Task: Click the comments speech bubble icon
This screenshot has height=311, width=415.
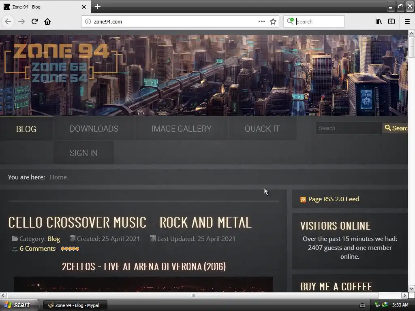Action: click(x=15, y=249)
